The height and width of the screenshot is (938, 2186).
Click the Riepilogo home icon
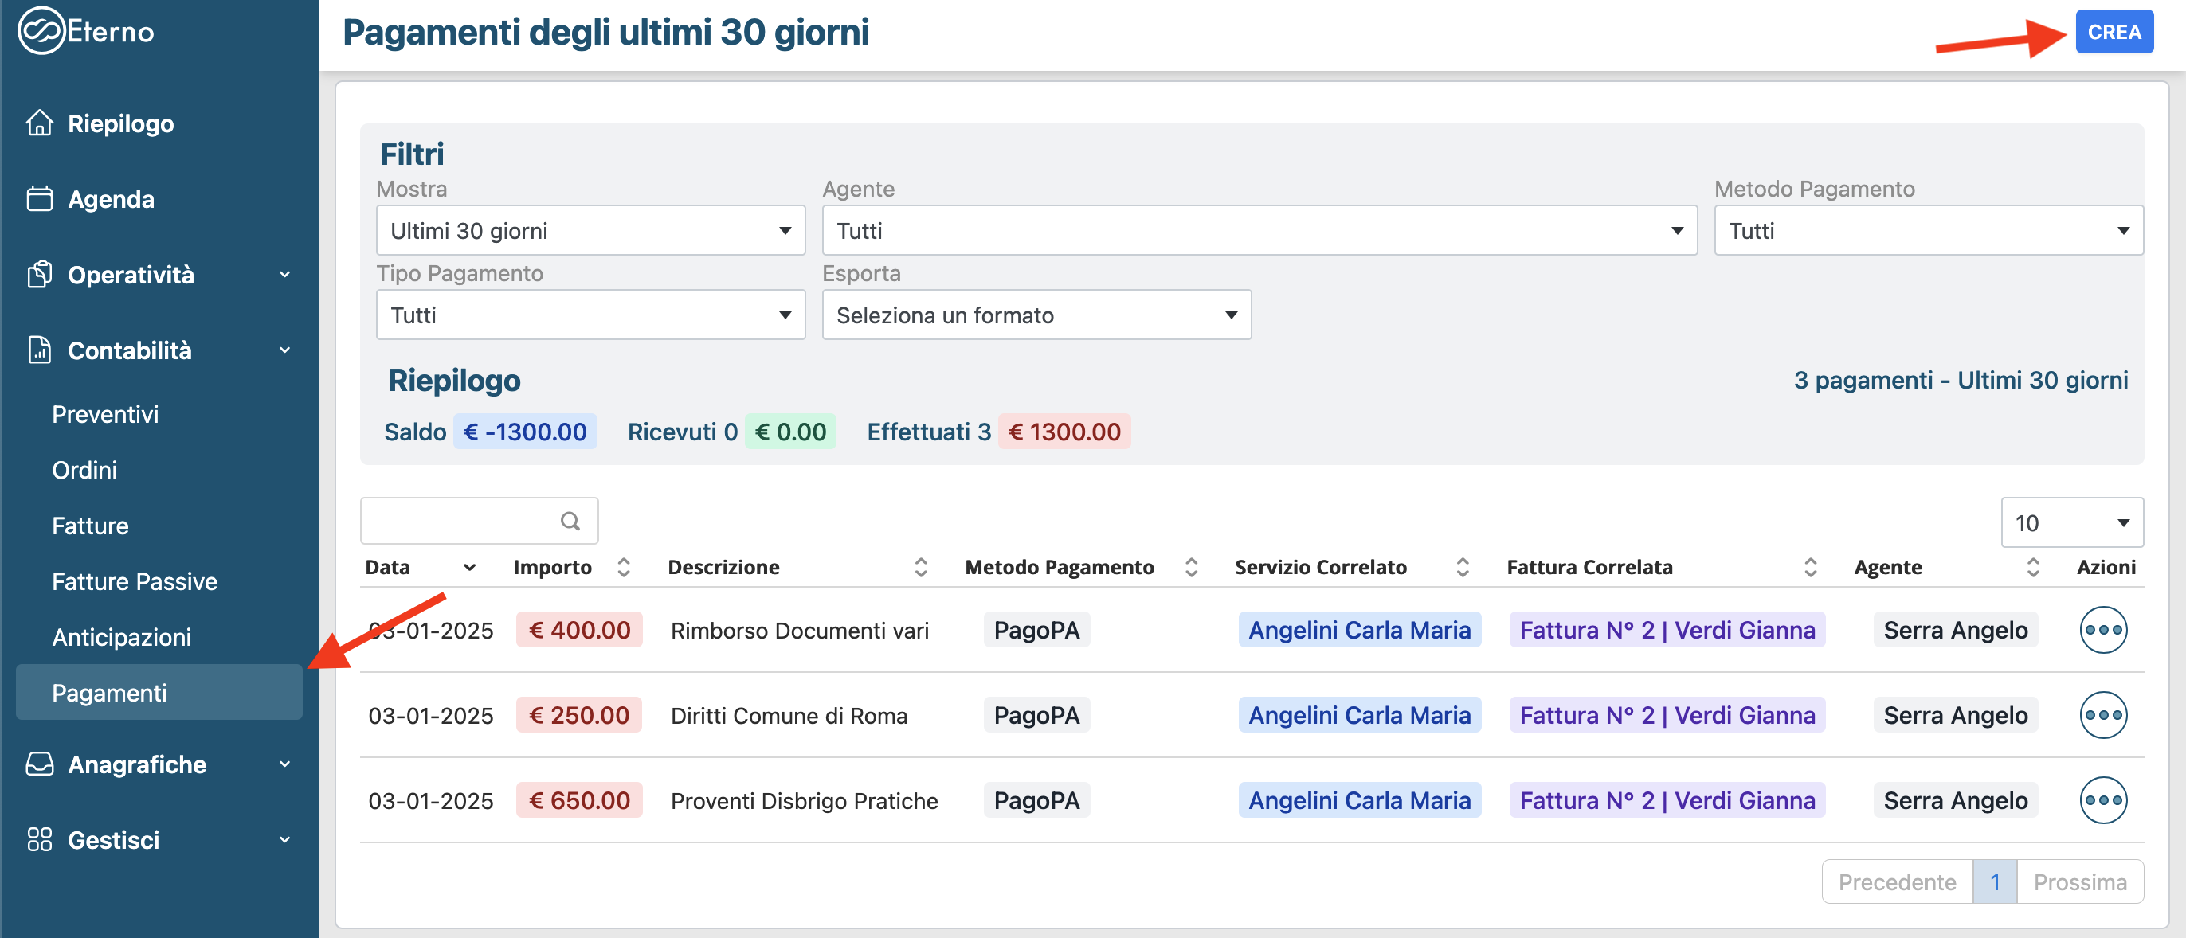(39, 123)
